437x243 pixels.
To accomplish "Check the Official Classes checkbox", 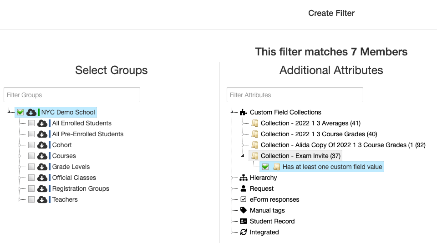I will (31, 178).
